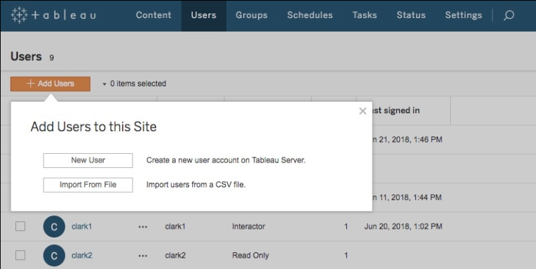Click clark1 username cell
Image resolution: width=536 pixels, height=269 pixels.
point(175,226)
